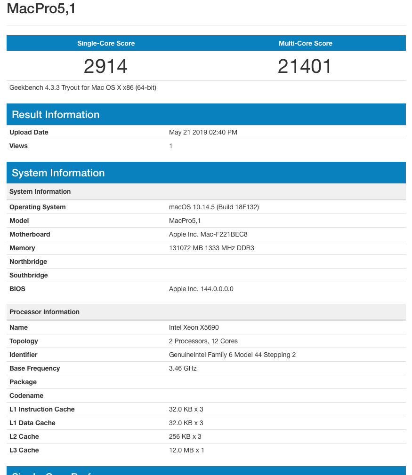Click the gray System Information subheader row
Screen dimensions: 412x475
click(x=206, y=191)
